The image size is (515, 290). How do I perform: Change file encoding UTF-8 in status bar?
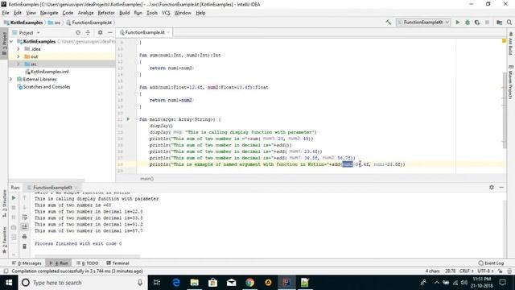point(485,271)
